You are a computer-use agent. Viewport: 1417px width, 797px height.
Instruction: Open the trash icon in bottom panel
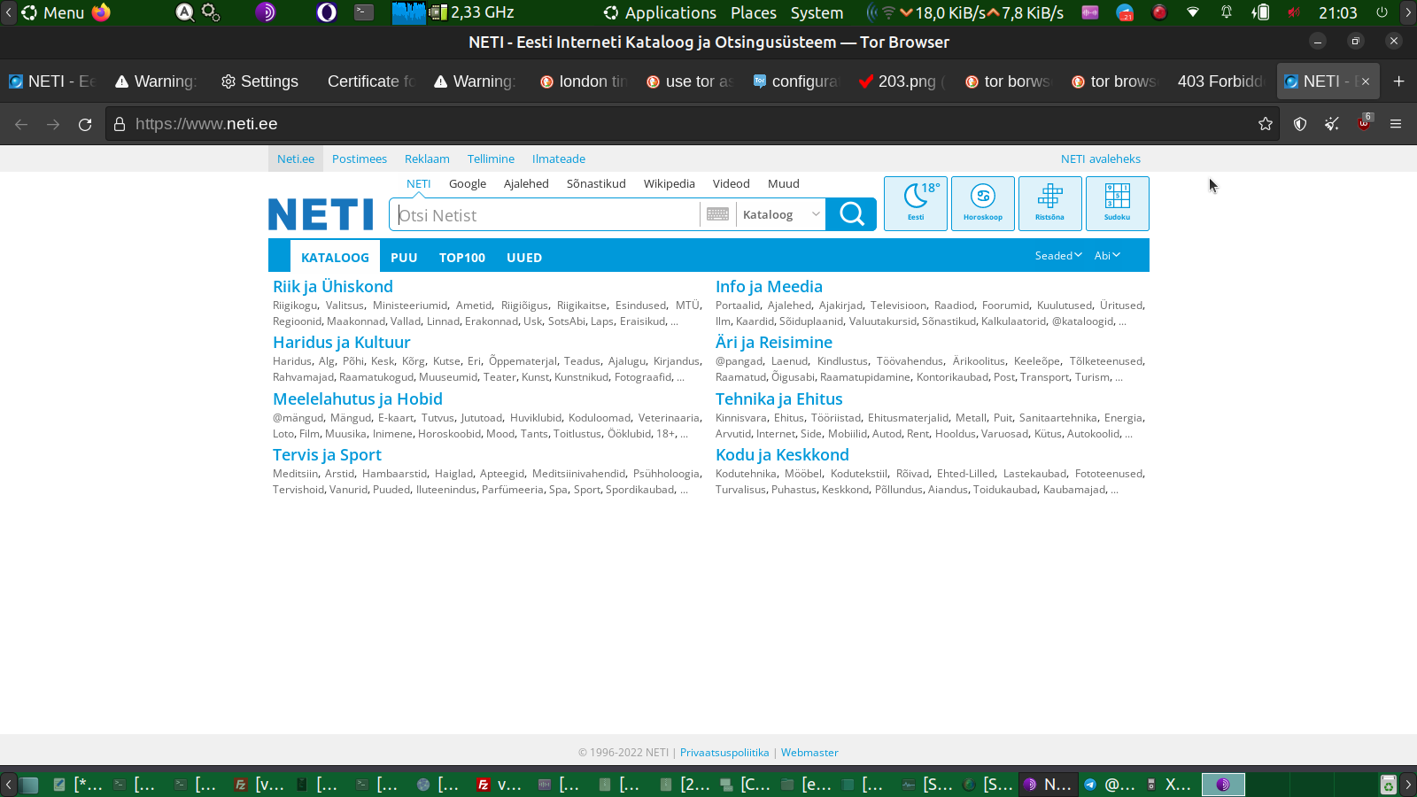1388,785
